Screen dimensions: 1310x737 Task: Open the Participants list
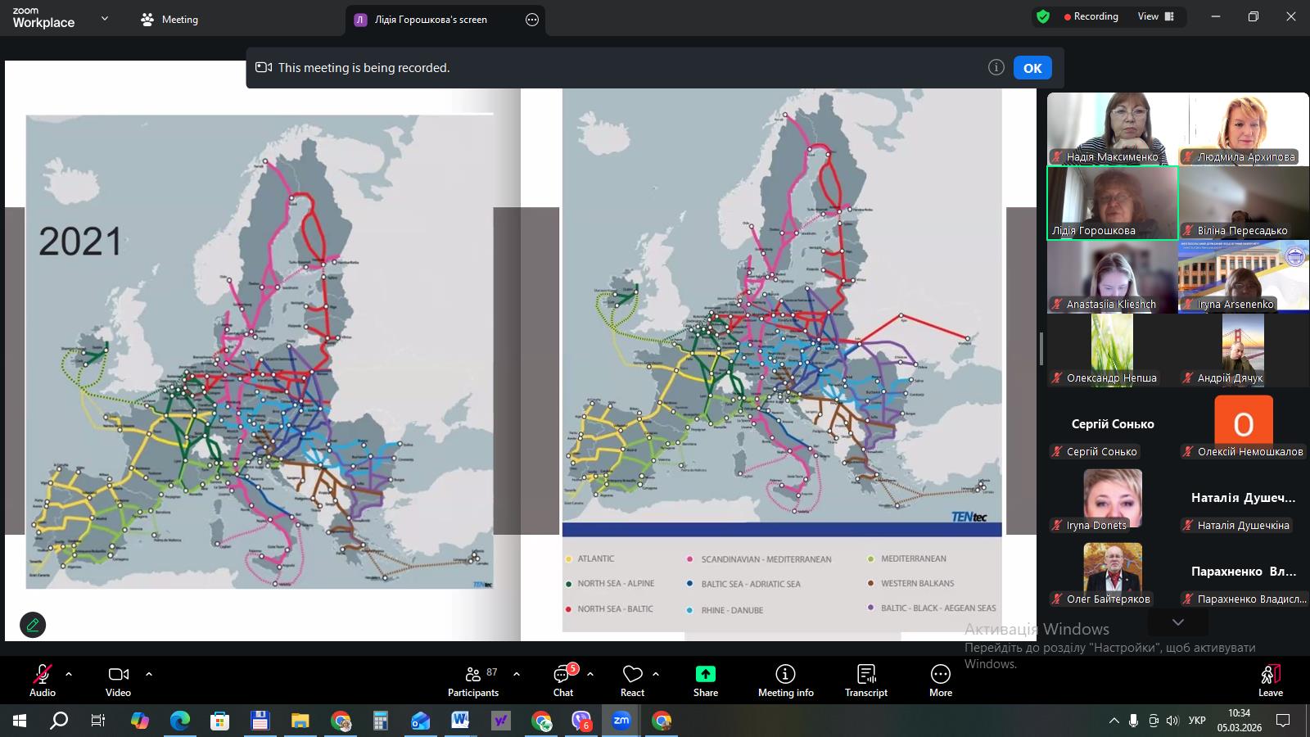[x=473, y=680]
